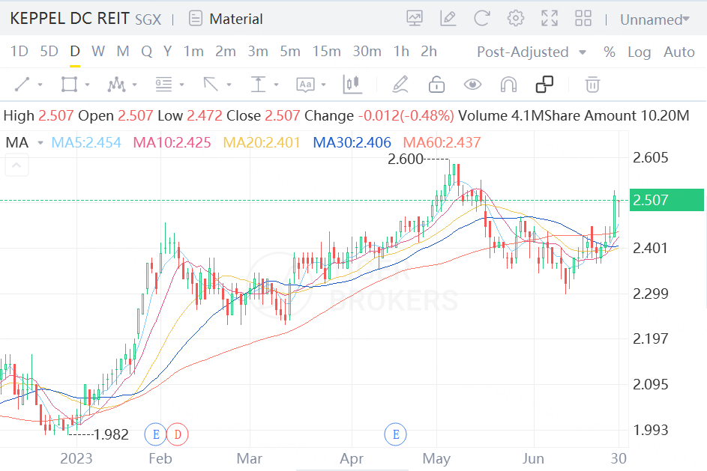Switch to the 1D timeframe
The image size is (707, 471).
click(19, 52)
